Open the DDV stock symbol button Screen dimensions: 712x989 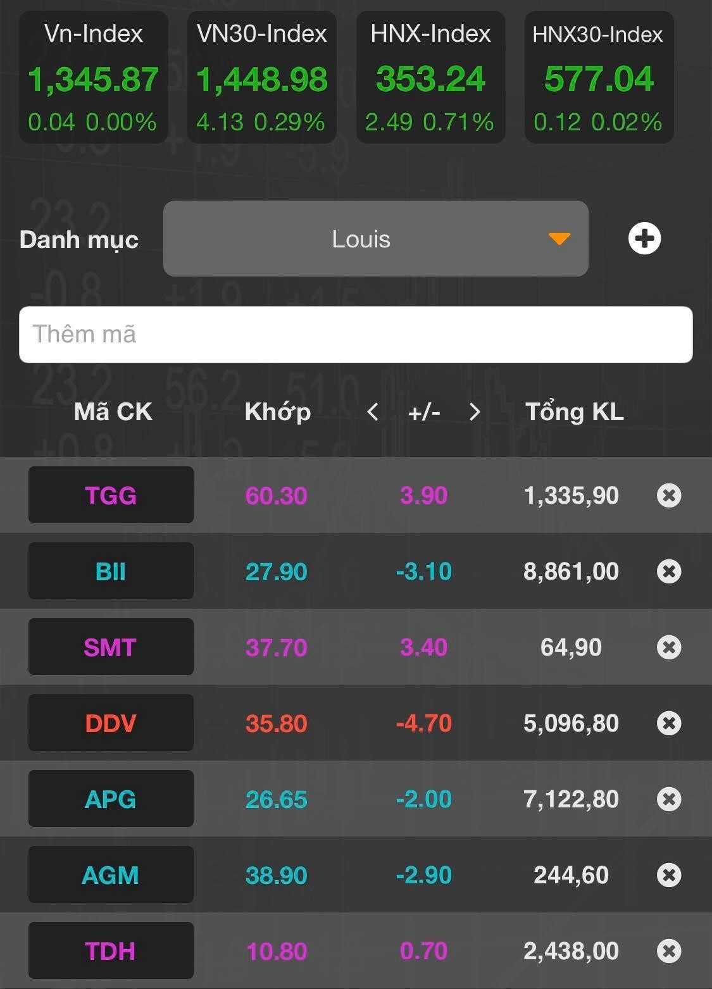(x=111, y=723)
